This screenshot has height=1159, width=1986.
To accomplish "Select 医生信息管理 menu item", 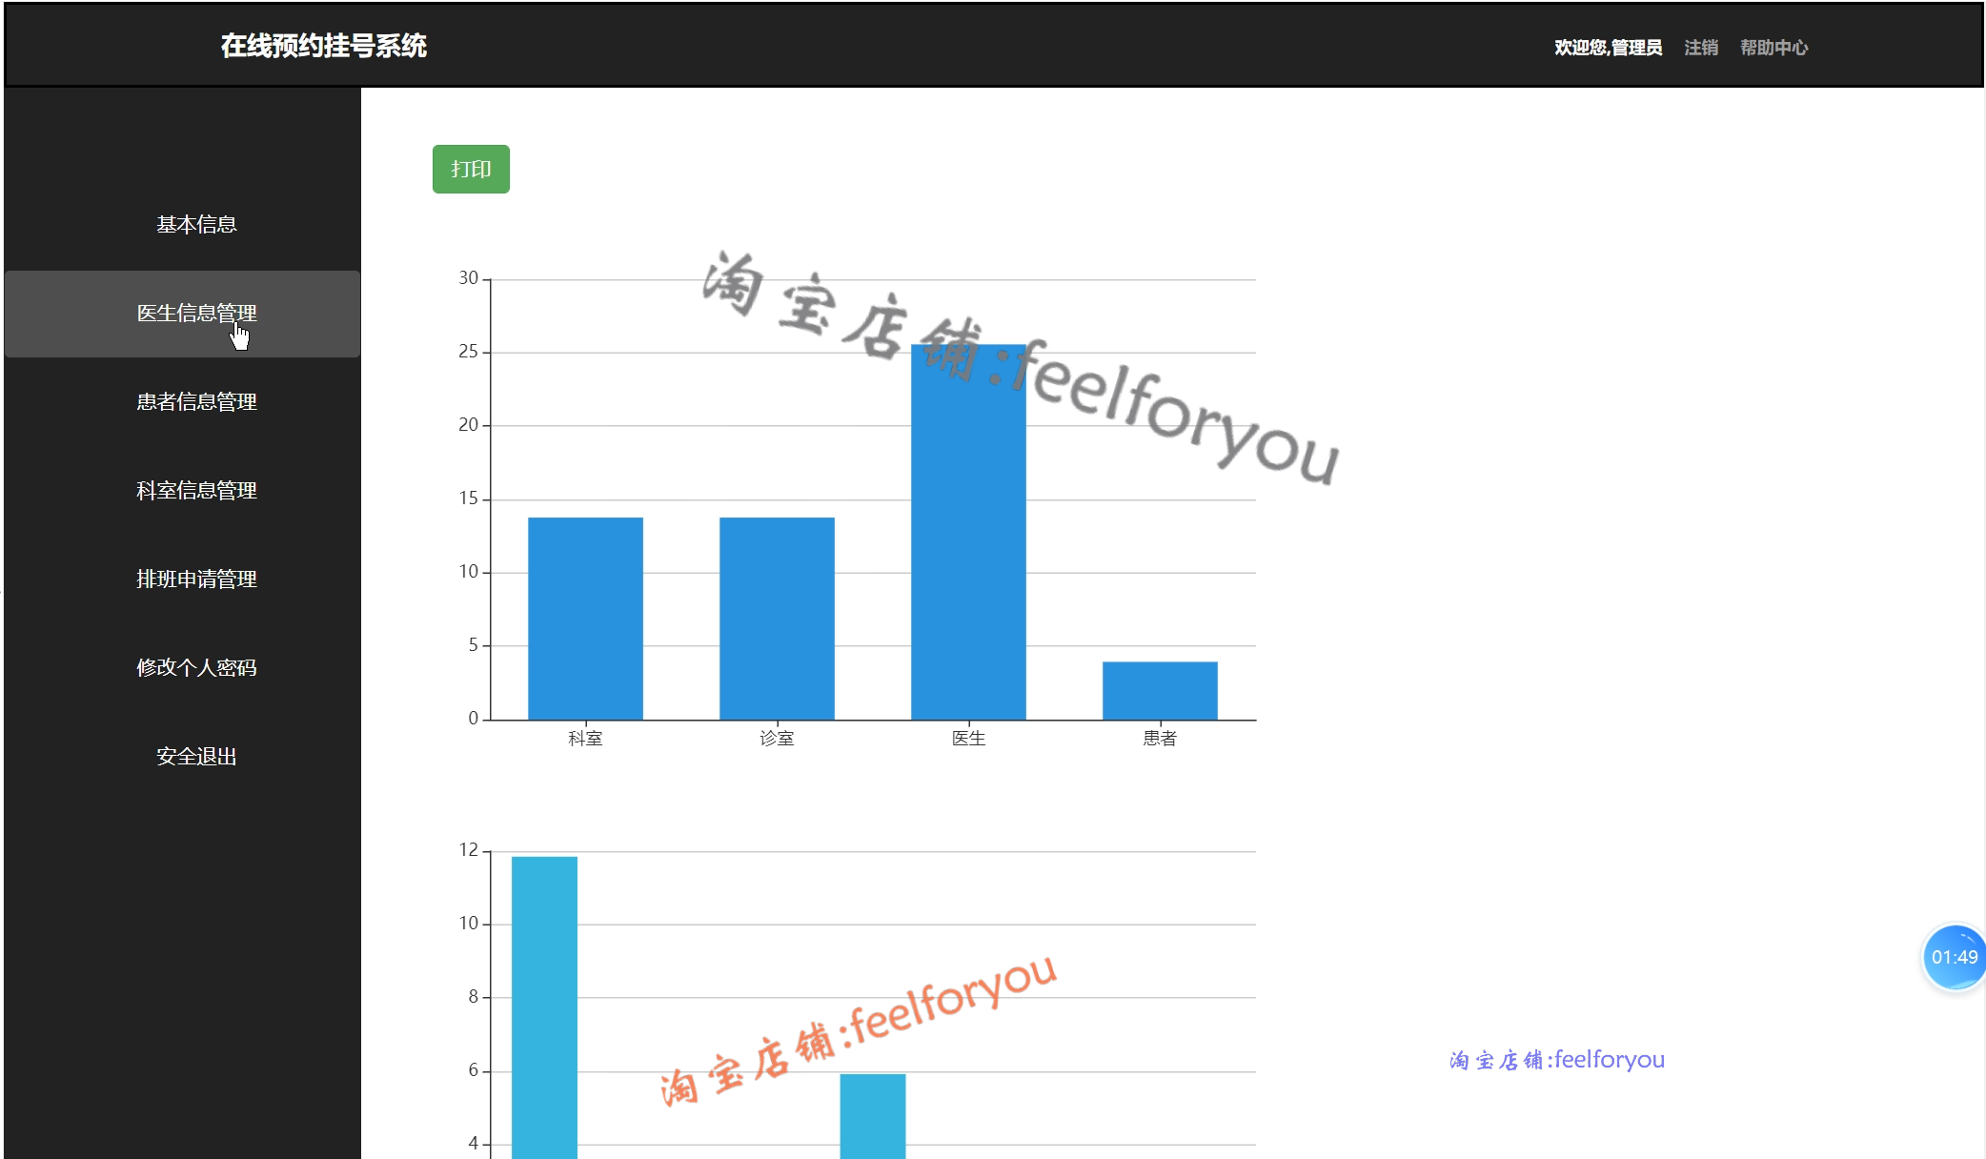I will tap(182, 314).
